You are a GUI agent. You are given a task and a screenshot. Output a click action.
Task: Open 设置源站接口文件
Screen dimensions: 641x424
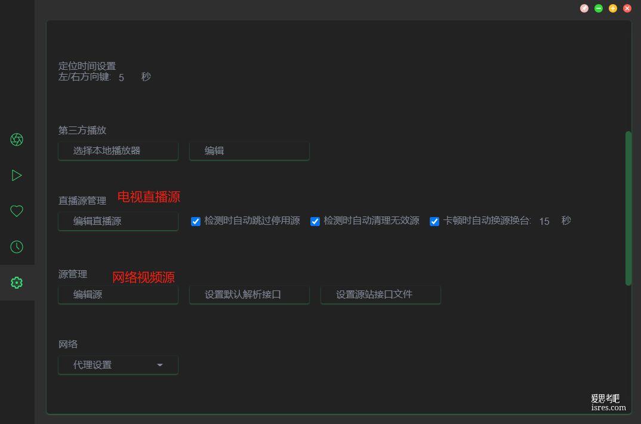[381, 295]
